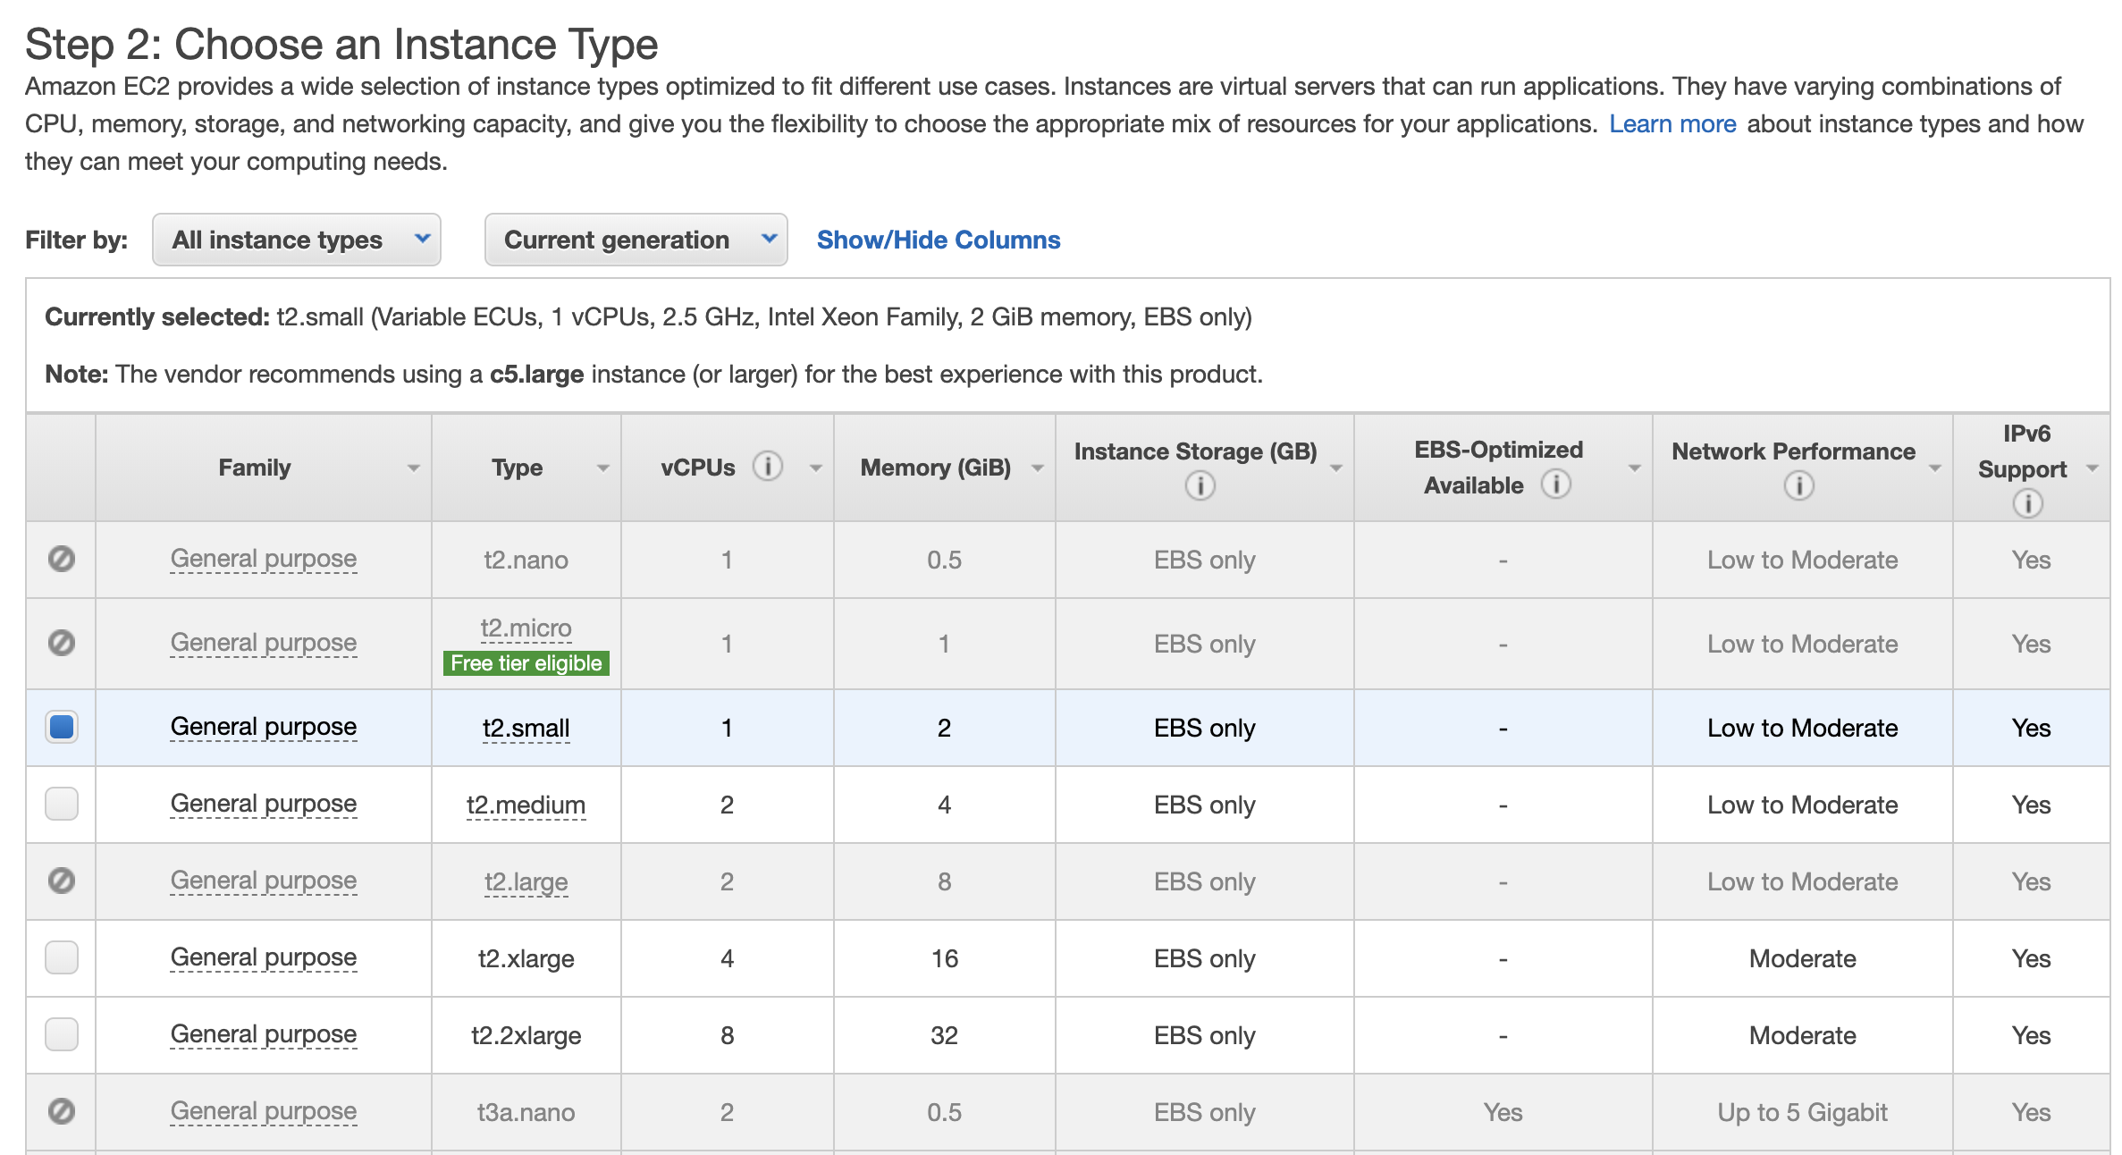2122x1155 pixels.
Task: Click Network Performance info icon
Action: [1798, 485]
